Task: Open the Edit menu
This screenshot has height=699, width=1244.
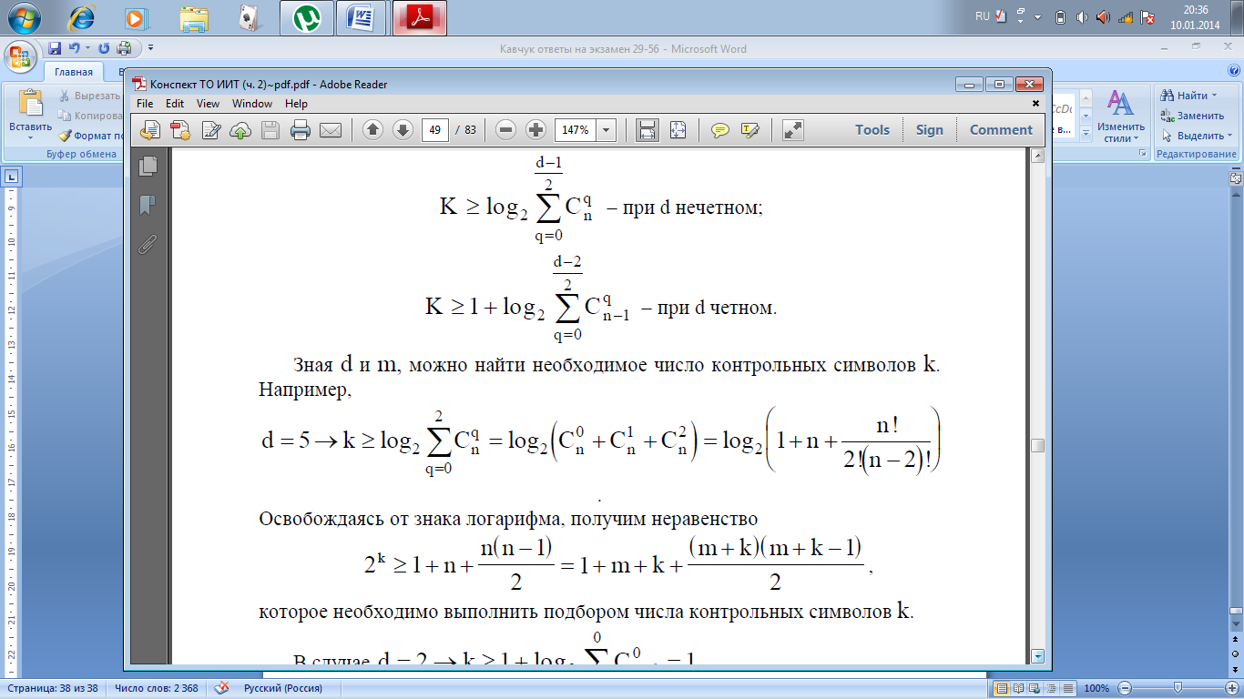Action: click(175, 104)
